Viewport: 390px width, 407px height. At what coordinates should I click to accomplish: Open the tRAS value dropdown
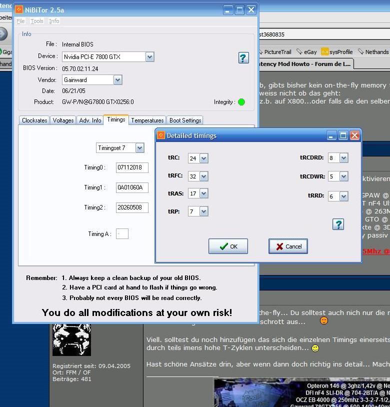tap(203, 193)
